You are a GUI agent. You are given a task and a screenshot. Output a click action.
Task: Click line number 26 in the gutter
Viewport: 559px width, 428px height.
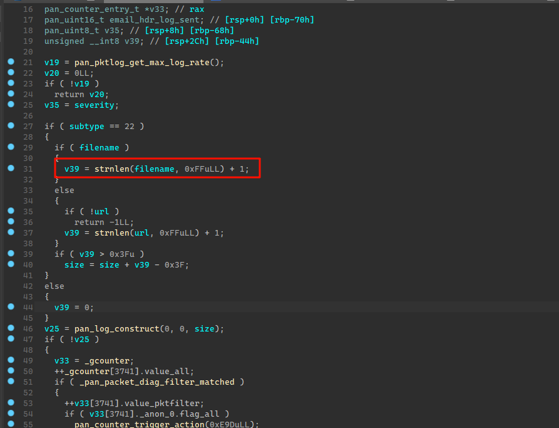[x=28, y=116]
